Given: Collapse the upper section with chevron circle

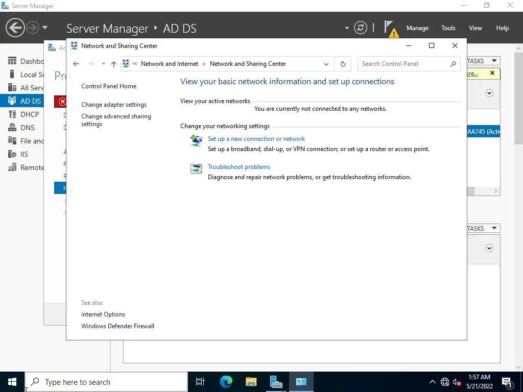Looking at the screenshot, I should point(489,93).
